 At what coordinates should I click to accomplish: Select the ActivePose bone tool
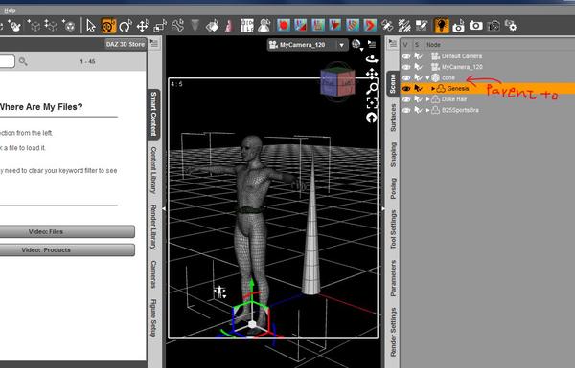tap(178, 26)
